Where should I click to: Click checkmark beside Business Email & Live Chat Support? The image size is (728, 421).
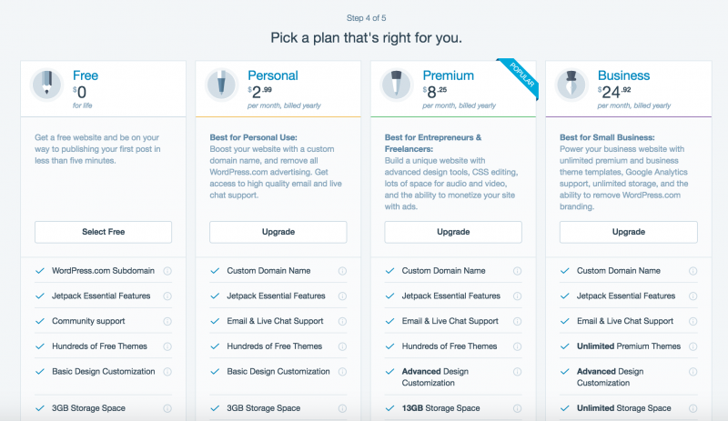click(x=564, y=321)
